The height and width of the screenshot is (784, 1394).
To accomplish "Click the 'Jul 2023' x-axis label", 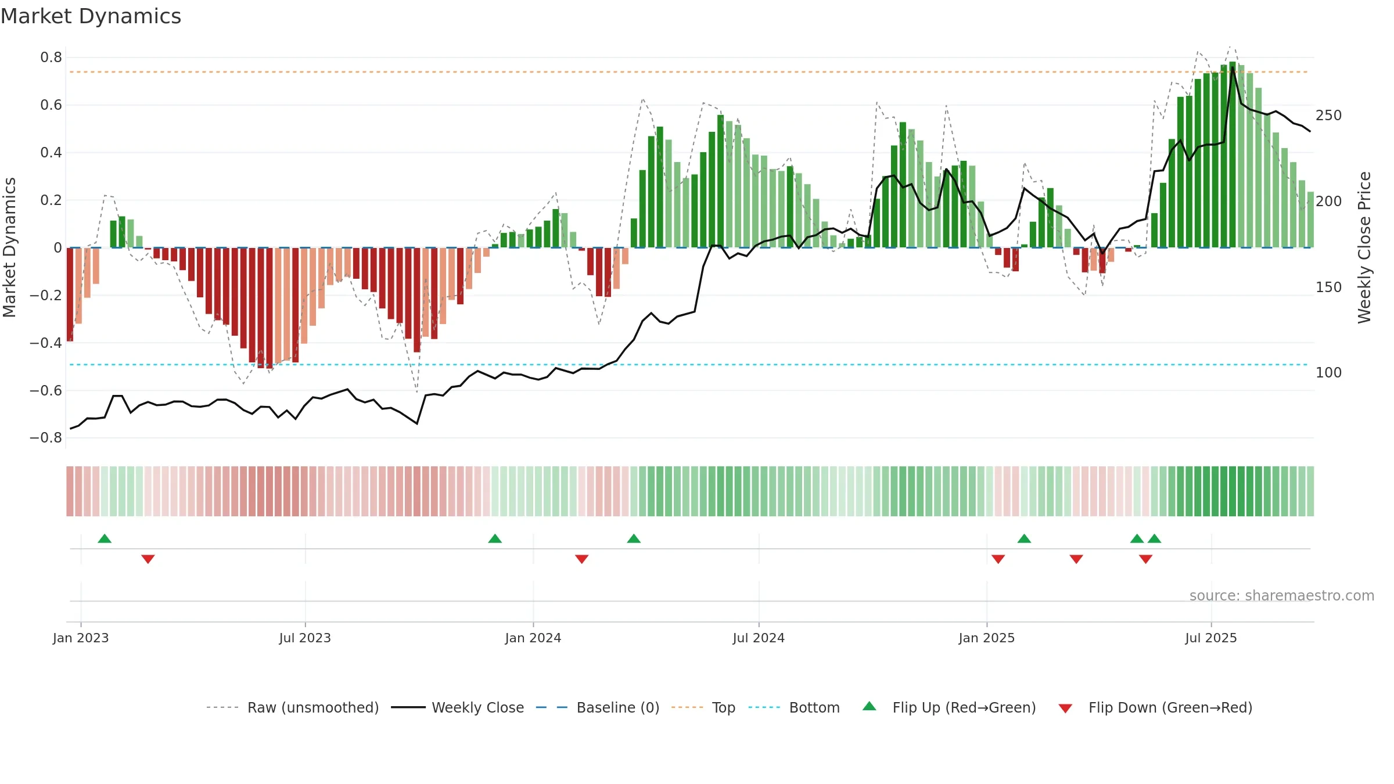I will (x=305, y=638).
